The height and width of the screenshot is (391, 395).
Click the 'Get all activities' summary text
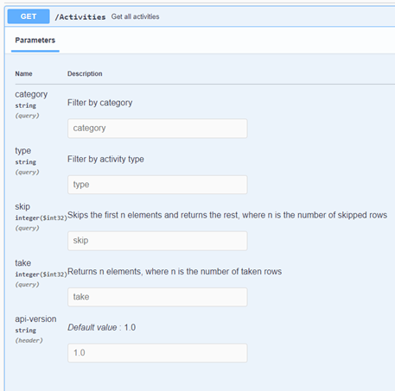click(x=135, y=16)
